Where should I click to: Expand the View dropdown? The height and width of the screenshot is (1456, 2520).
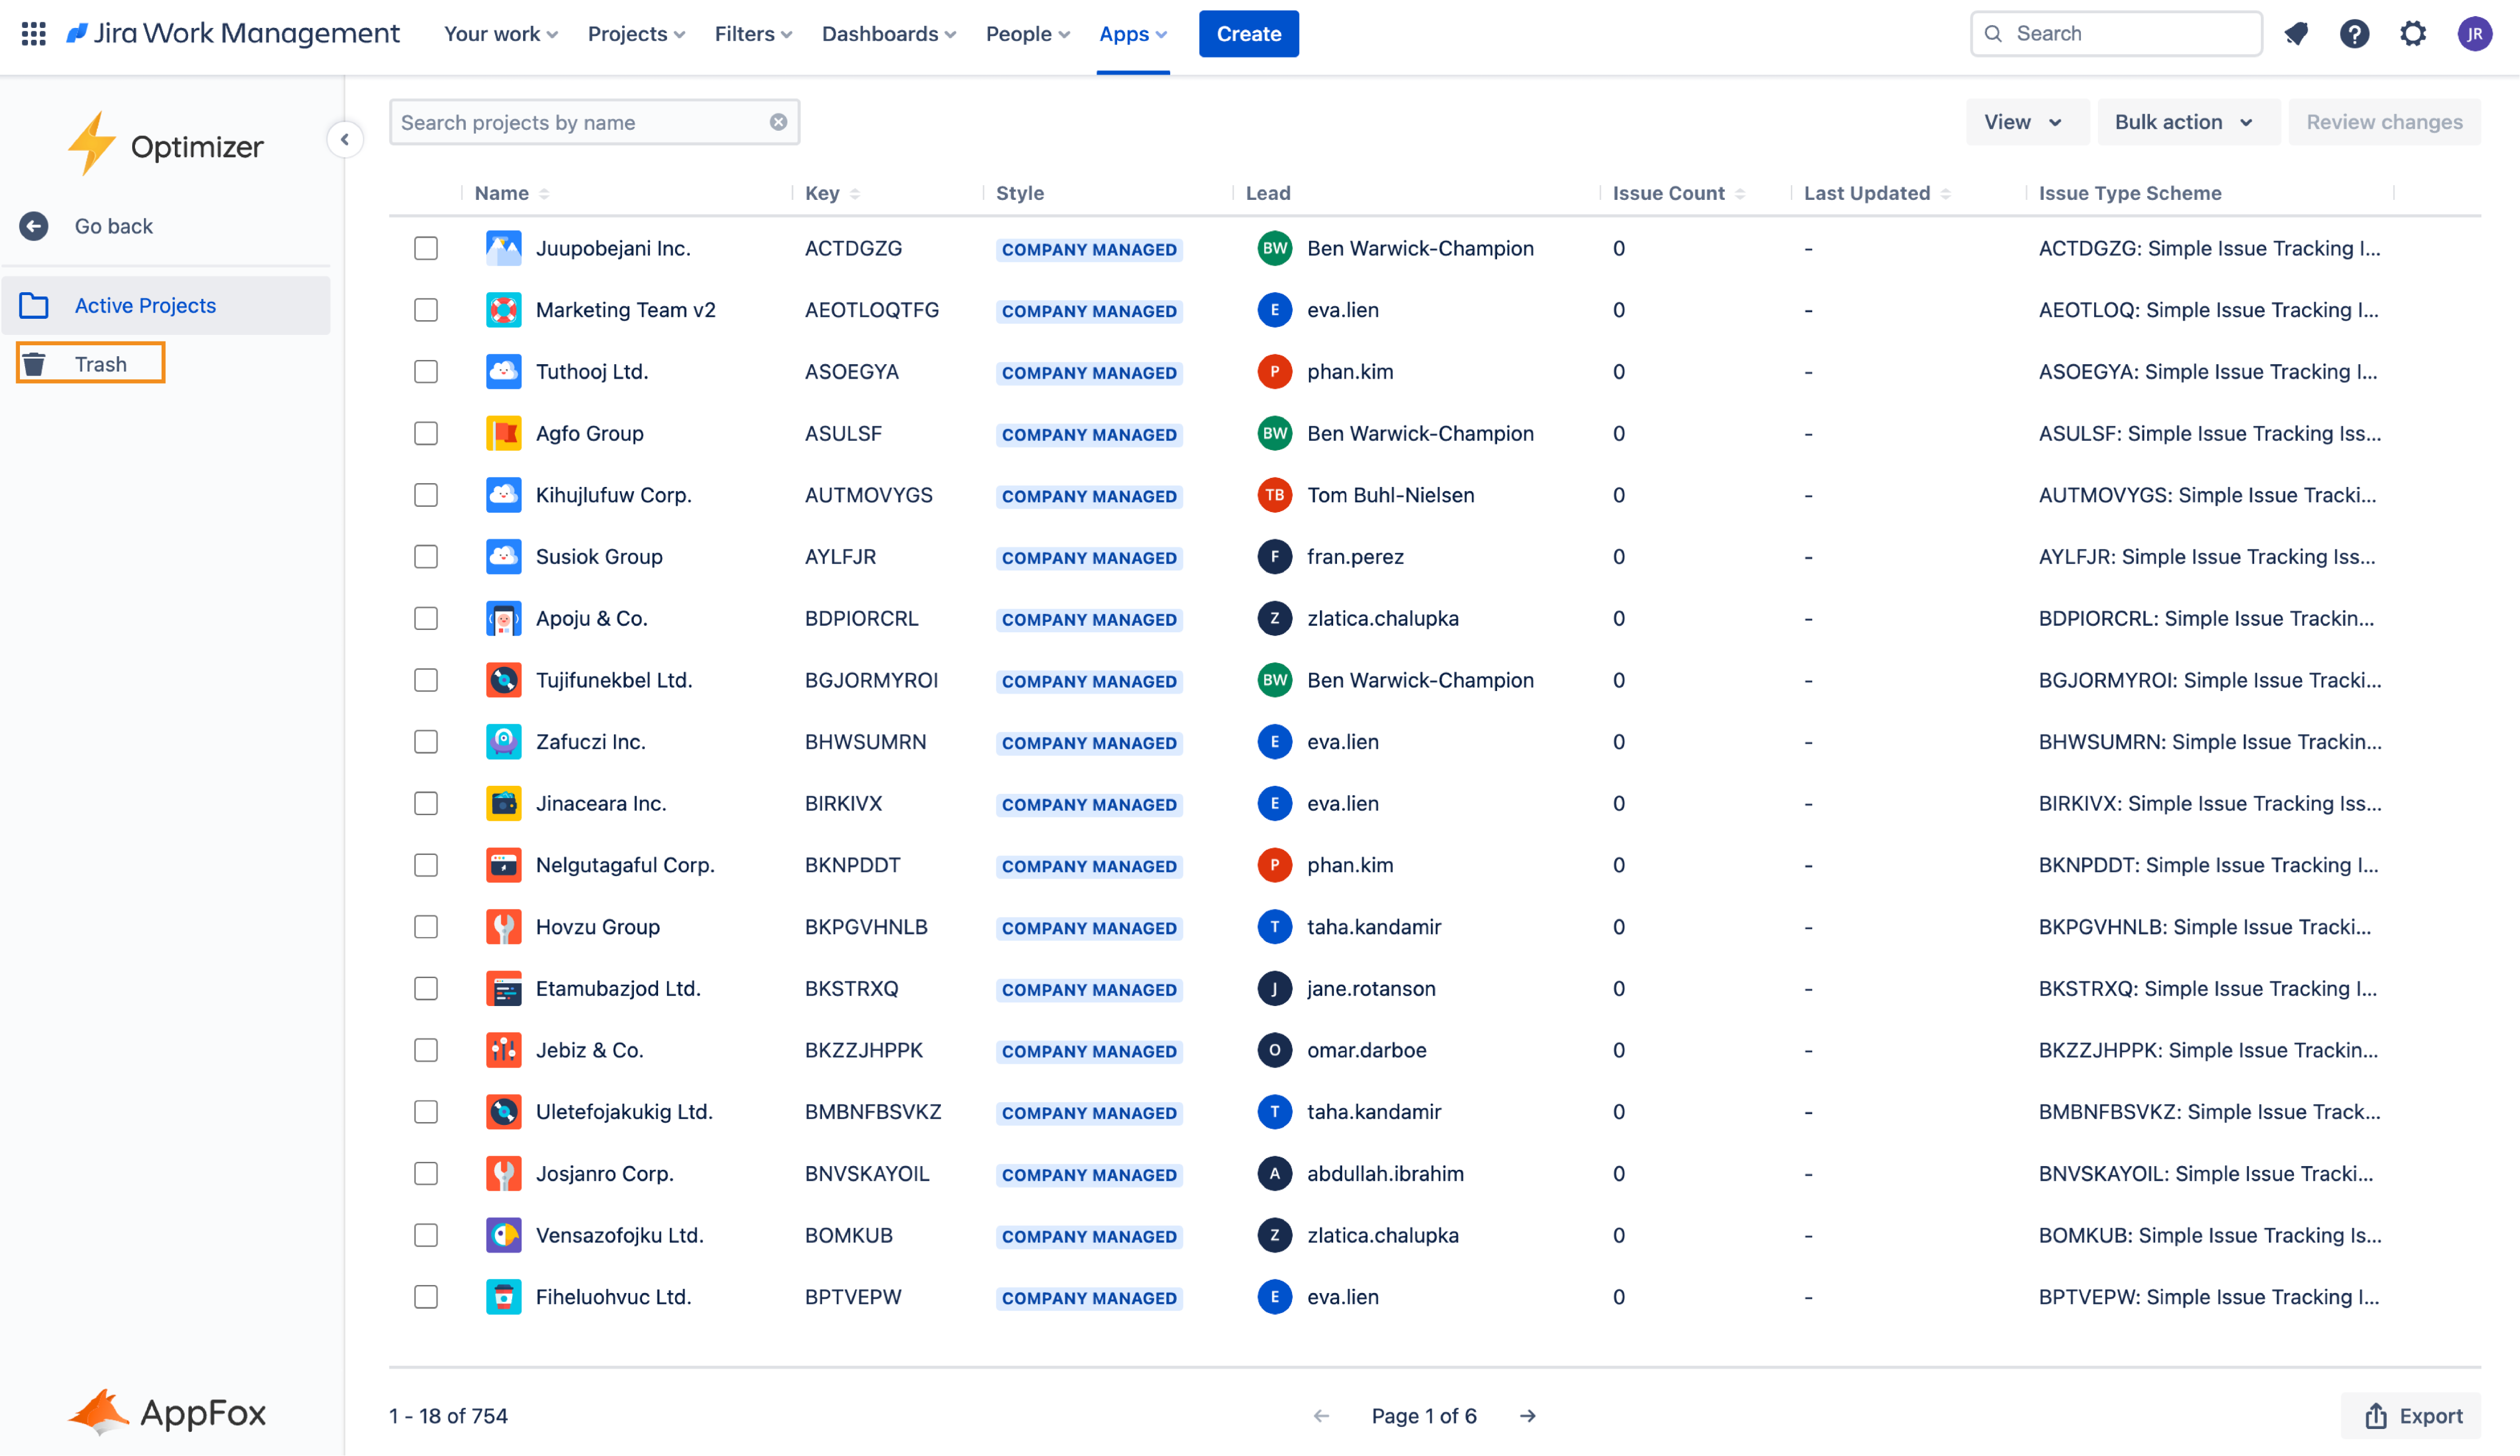click(x=2023, y=122)
